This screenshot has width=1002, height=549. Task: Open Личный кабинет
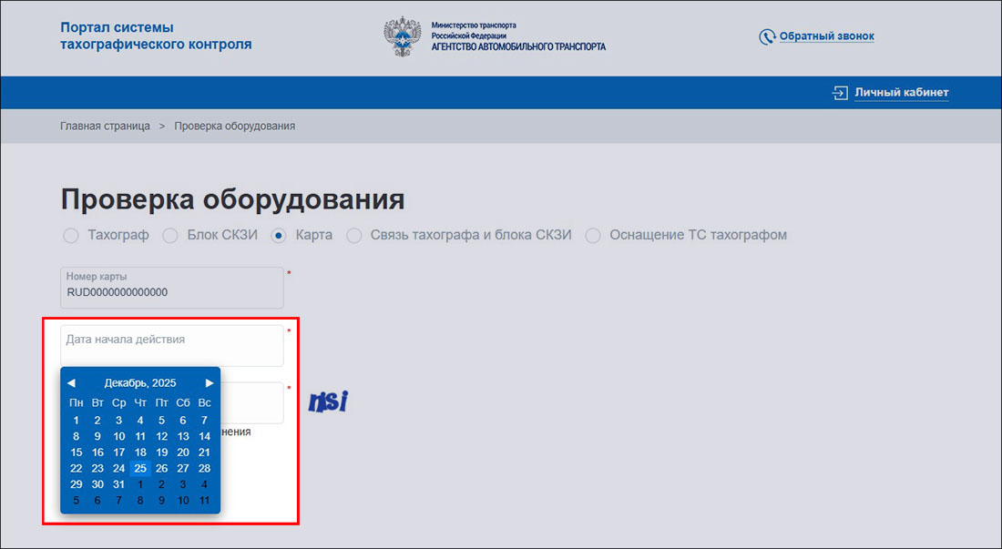(x=901, y=92)
